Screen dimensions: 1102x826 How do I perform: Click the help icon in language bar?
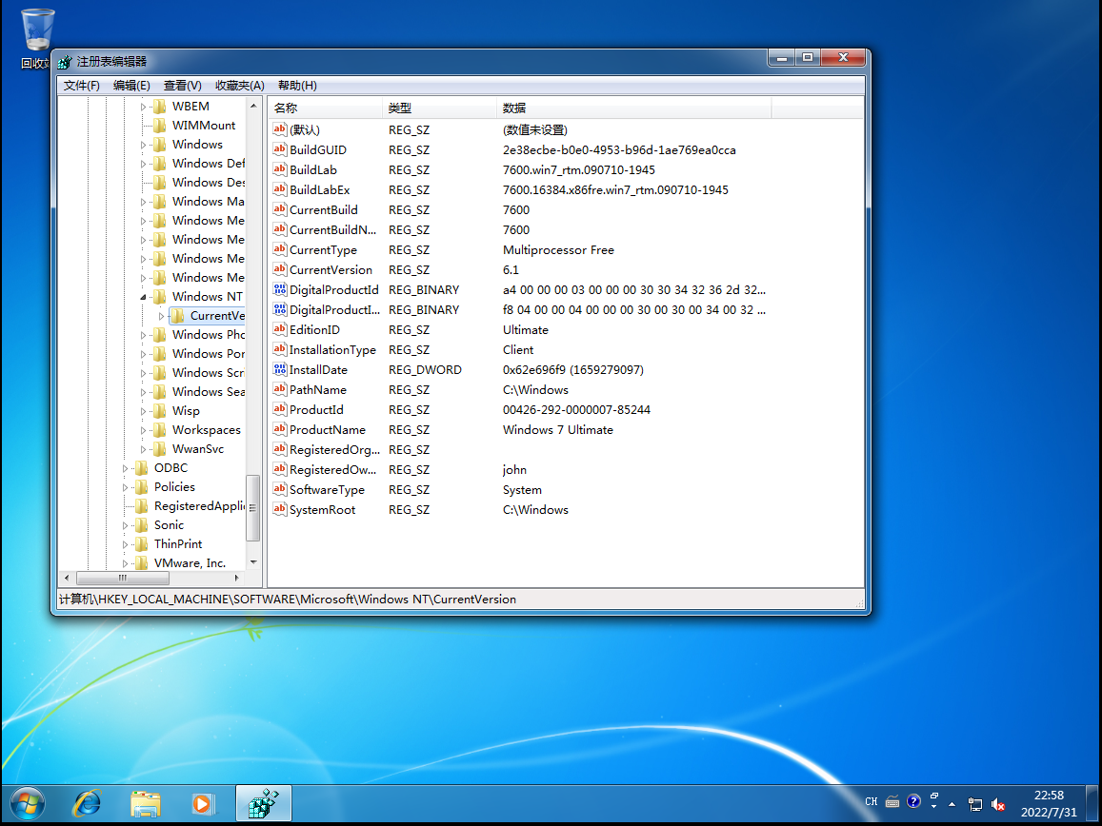[913, 800]
